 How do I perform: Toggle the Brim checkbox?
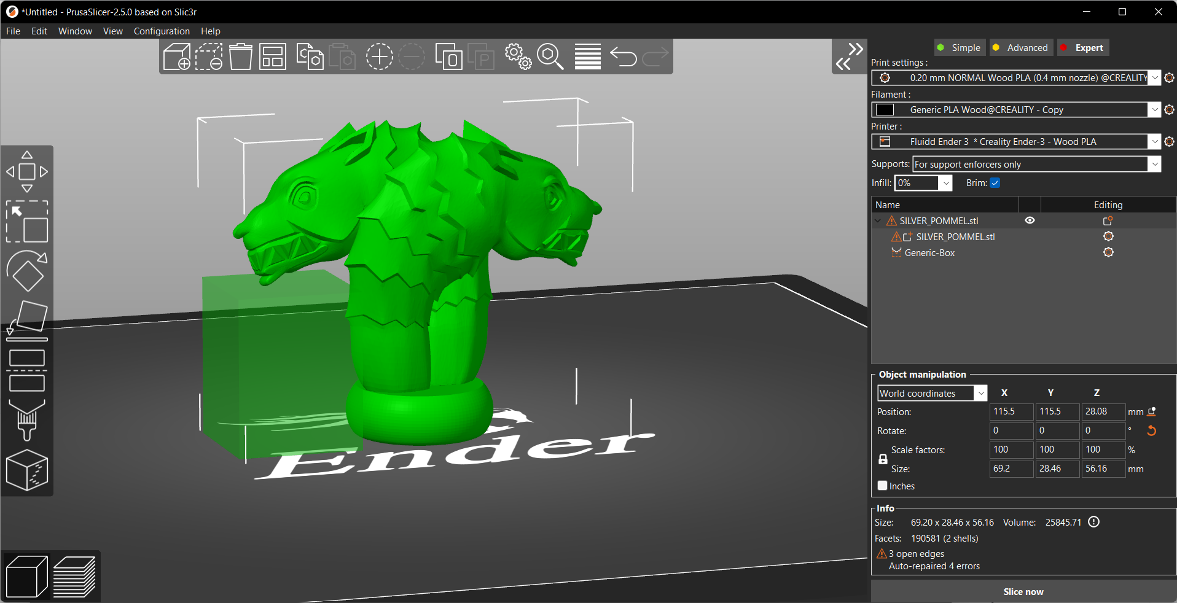(x=995, y=183)
